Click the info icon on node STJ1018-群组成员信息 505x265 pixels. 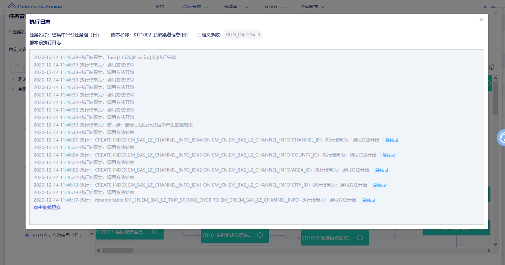tap(260, 235)
